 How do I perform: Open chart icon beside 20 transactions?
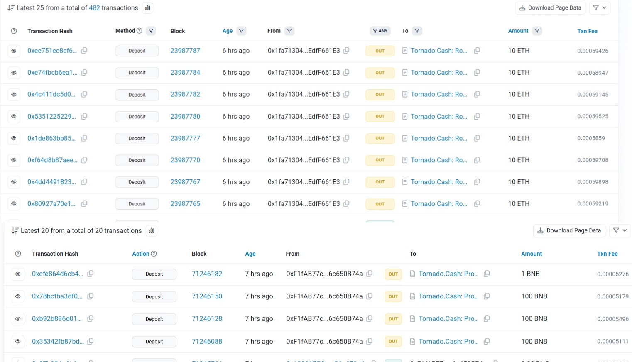tap(152, 231)
